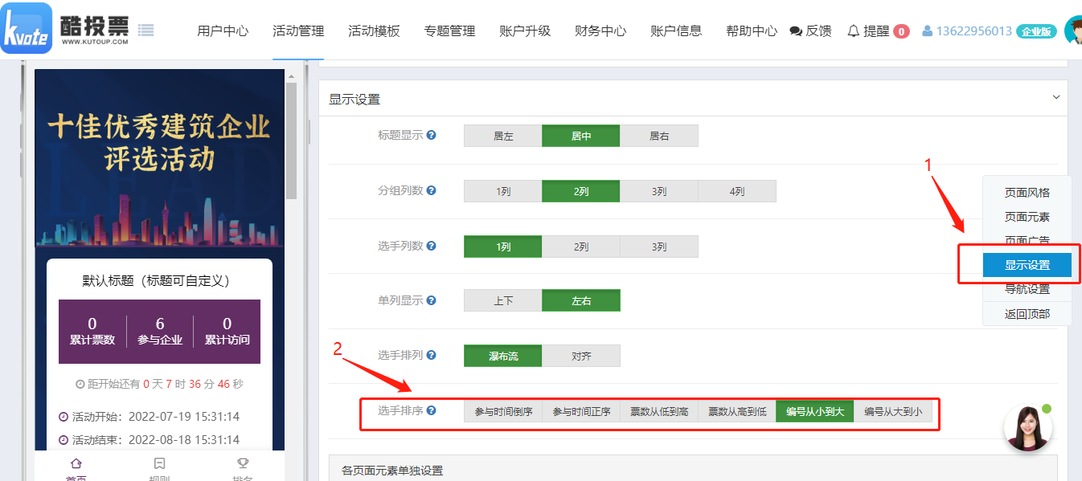
Task: Open 活动管理 in top navigation
Action: click(298, 31)
